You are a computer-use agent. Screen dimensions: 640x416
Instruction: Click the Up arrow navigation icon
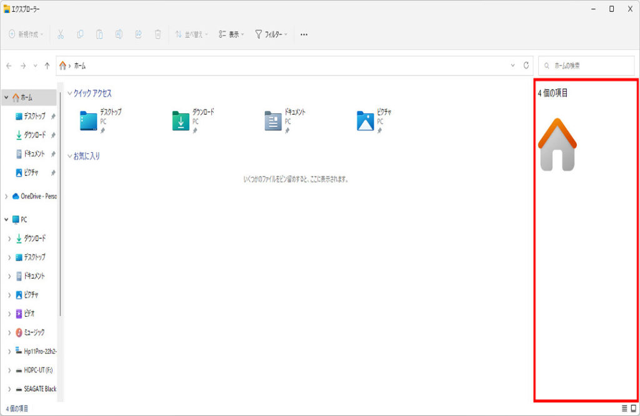(x=47, y=65)
